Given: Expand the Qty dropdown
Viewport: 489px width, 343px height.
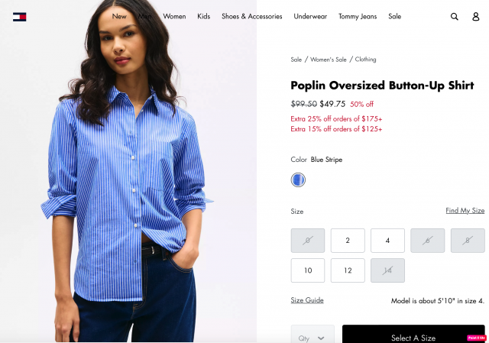Looking at the screenshot, I should pos(313,335).
